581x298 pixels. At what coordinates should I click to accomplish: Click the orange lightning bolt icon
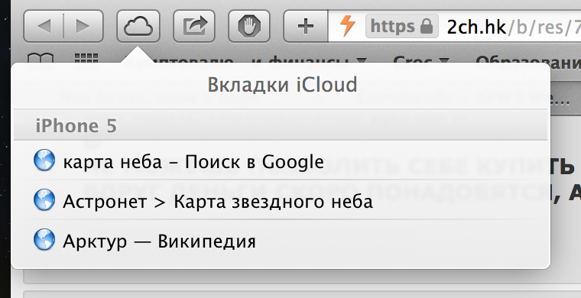pyautogui.click(x=347, y=26)
